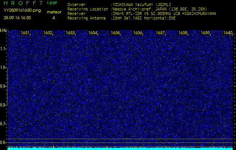This screenshot has height=150, width=236.
Task: Click the HROFFT title text
Action: [23, 3]
